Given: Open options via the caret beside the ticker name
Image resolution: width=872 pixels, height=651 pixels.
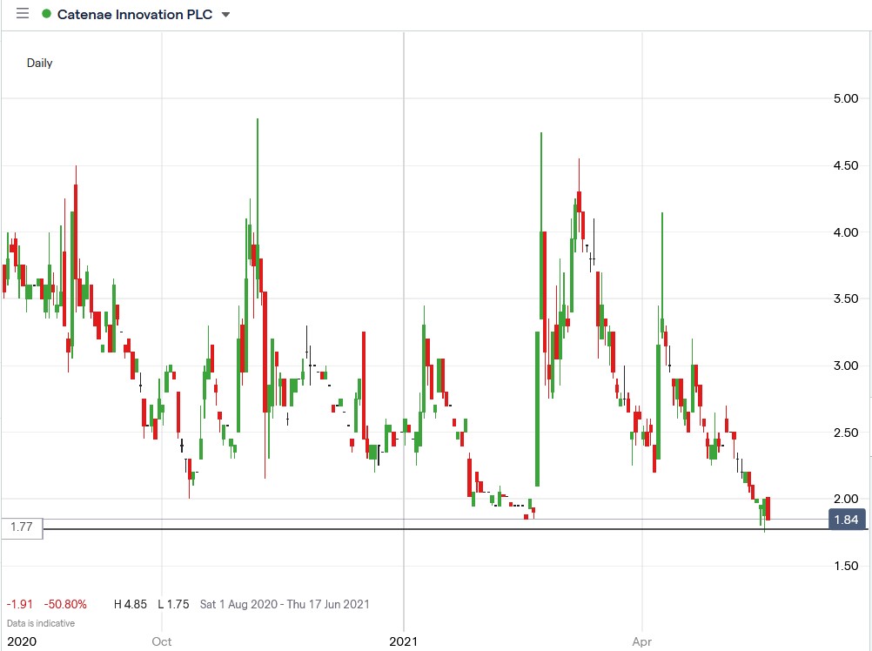Looking at the screenshot, I should (224, 14).
